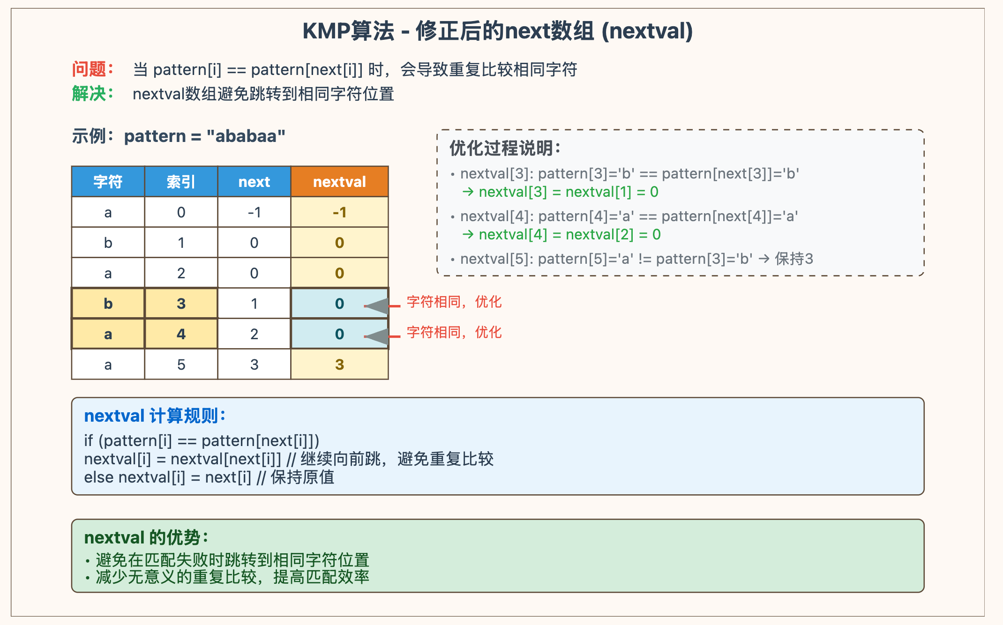Click the next cell '2' in index 4 row
The width and height of the screenshot is (1003, 625).
point(254,334)
